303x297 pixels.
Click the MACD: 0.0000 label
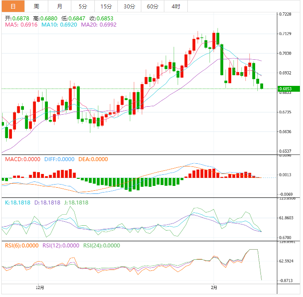(x=22, y=159)
